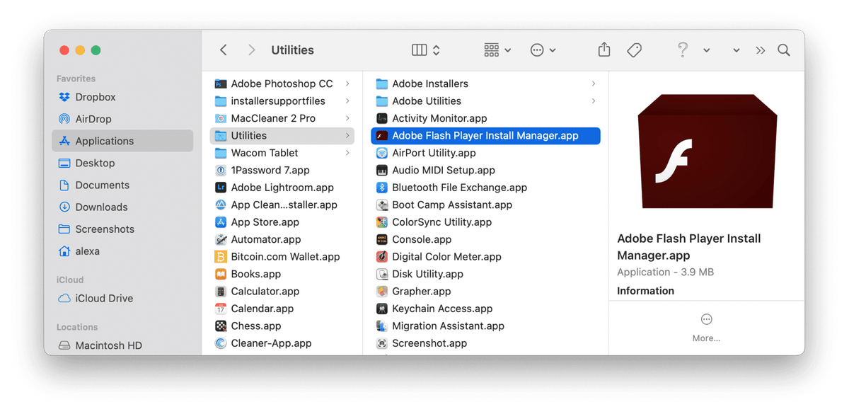Open the ellipsis action menu dropdown
This screenshot has height=414, width=849.
[542, 50]
